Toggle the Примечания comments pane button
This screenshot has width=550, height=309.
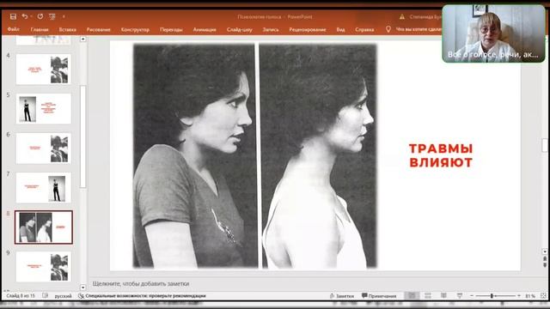tap(379, 296)
